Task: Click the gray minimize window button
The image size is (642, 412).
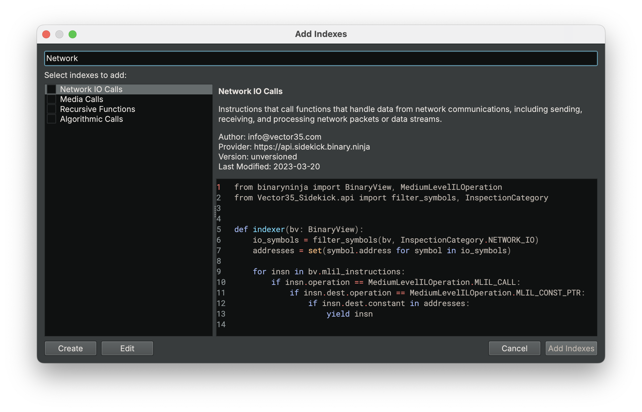Action: pos(59,34)
